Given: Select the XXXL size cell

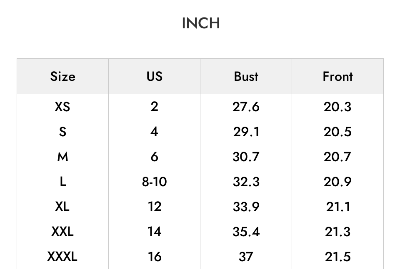Looking at the screenshot, I should click(x=63, y=257).
